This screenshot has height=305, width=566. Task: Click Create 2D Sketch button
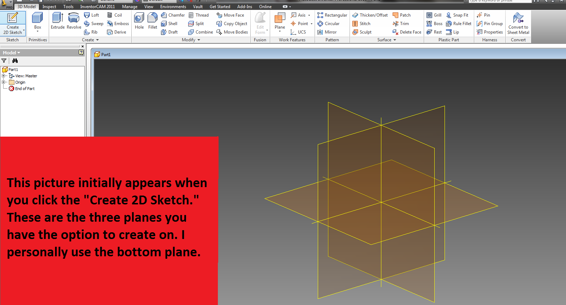pyautogui.click(x=13, y=23)
